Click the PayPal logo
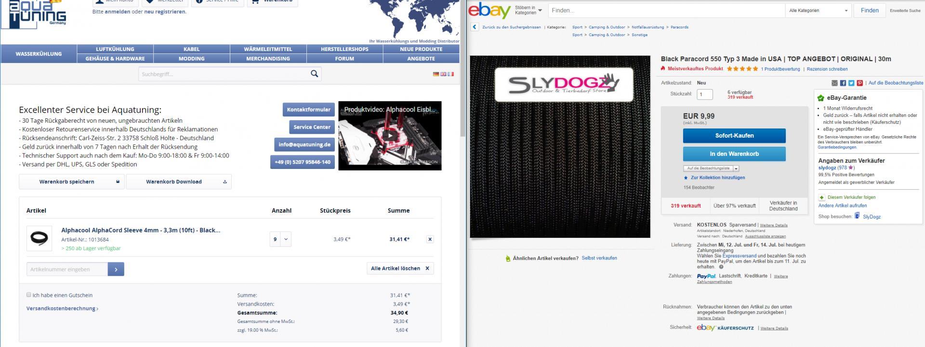925x347 pixels. point(706,276)
